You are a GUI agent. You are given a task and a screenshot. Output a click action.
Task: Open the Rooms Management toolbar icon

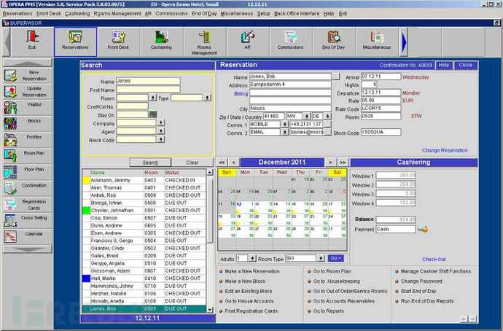pyautogui.click(x=204, y=42)
